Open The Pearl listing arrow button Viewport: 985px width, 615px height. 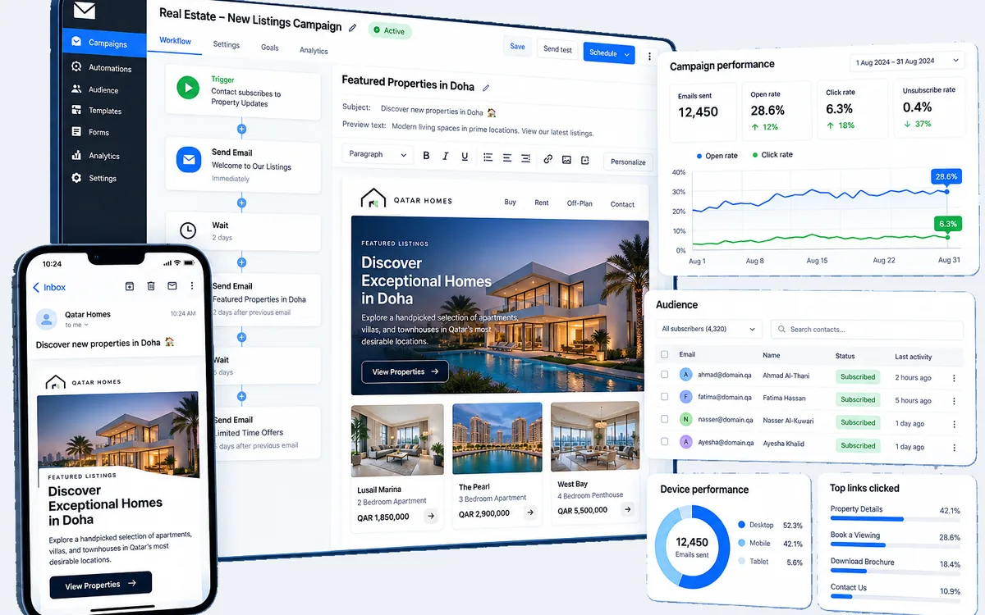tap(530, 512)
